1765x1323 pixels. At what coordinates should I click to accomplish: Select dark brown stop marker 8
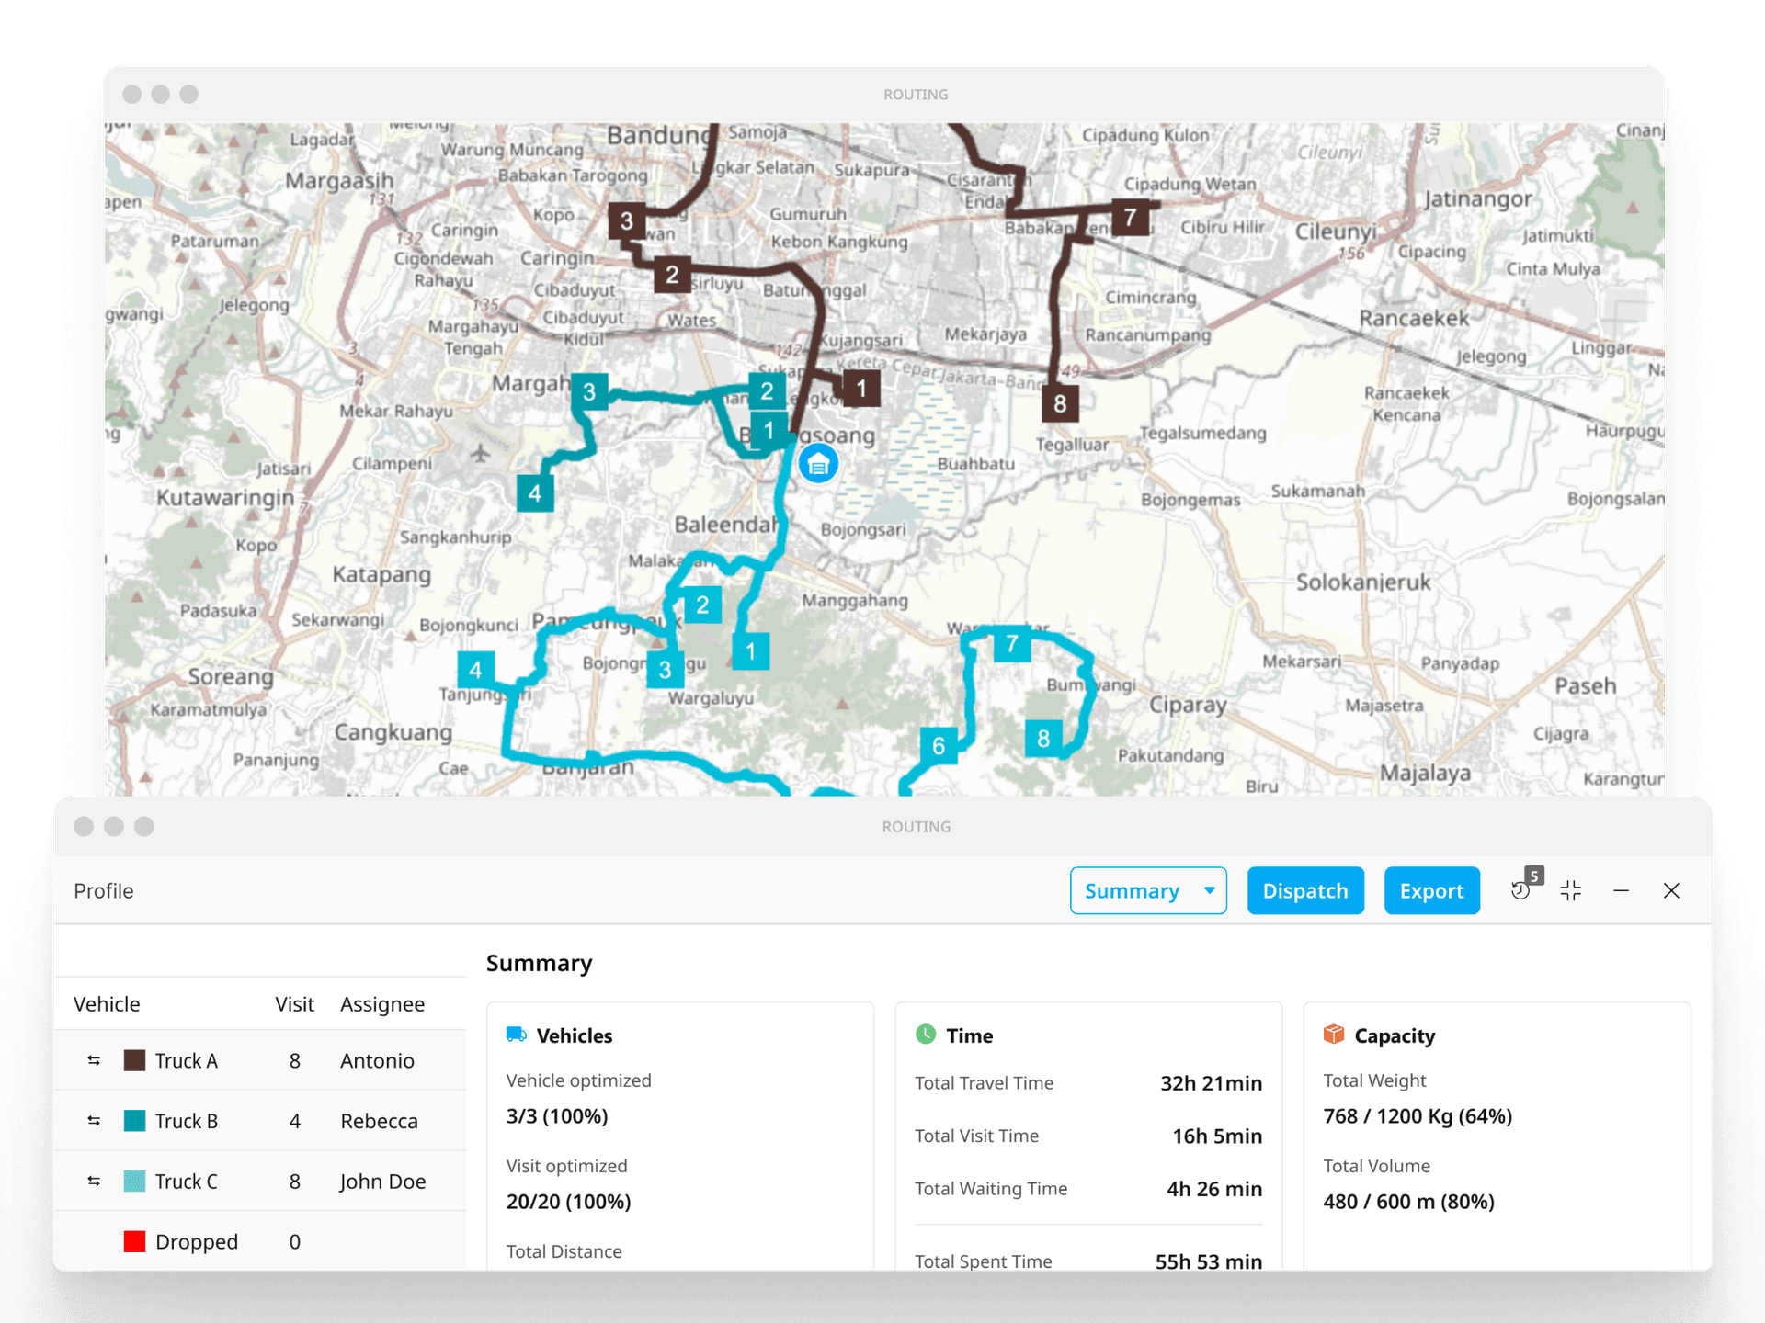tap(1059, 403)
